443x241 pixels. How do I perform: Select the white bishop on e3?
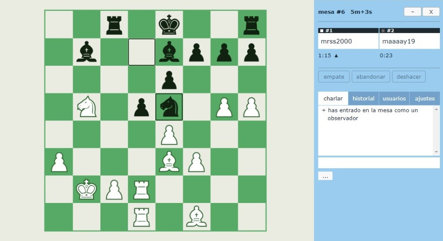click(169, 162)
